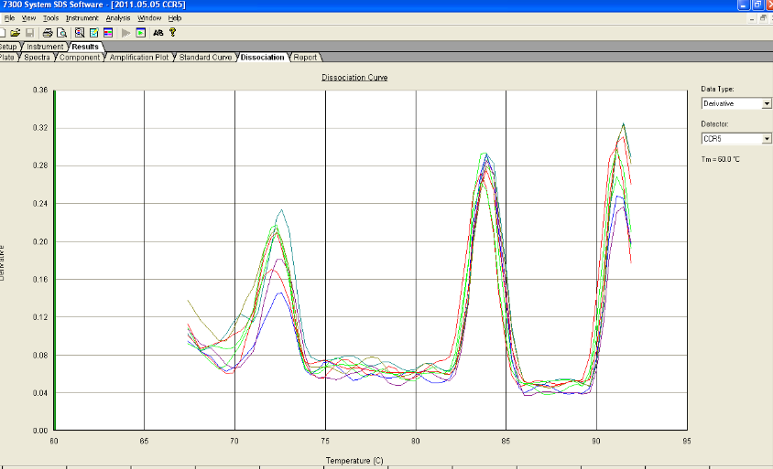Select the Instrument main tab
This screenshot has width=773, height=469.
[45, 47]
